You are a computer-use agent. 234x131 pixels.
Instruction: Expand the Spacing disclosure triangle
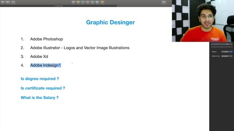[x=211, y=52]
